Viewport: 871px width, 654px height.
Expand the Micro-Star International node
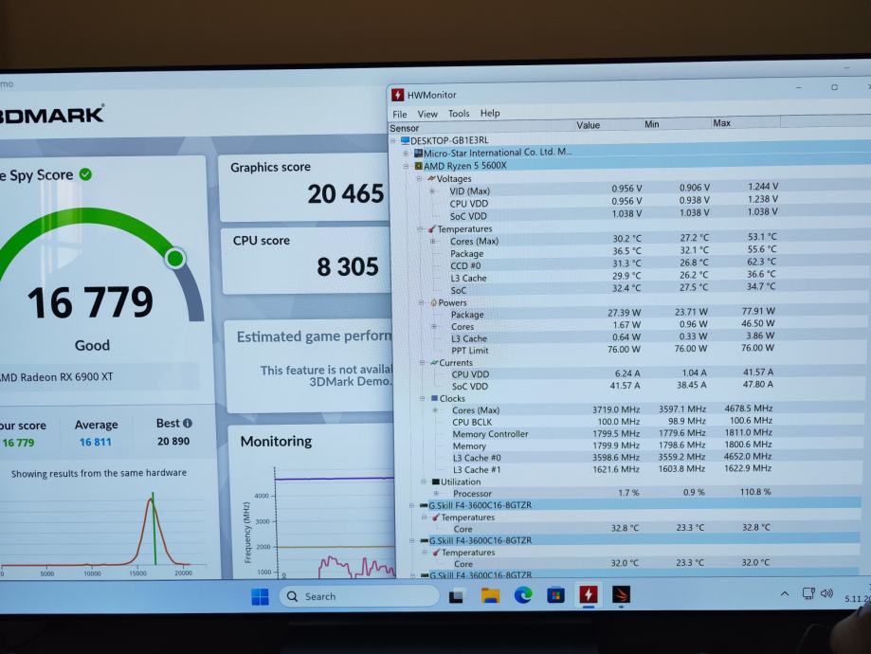[406, 154]
